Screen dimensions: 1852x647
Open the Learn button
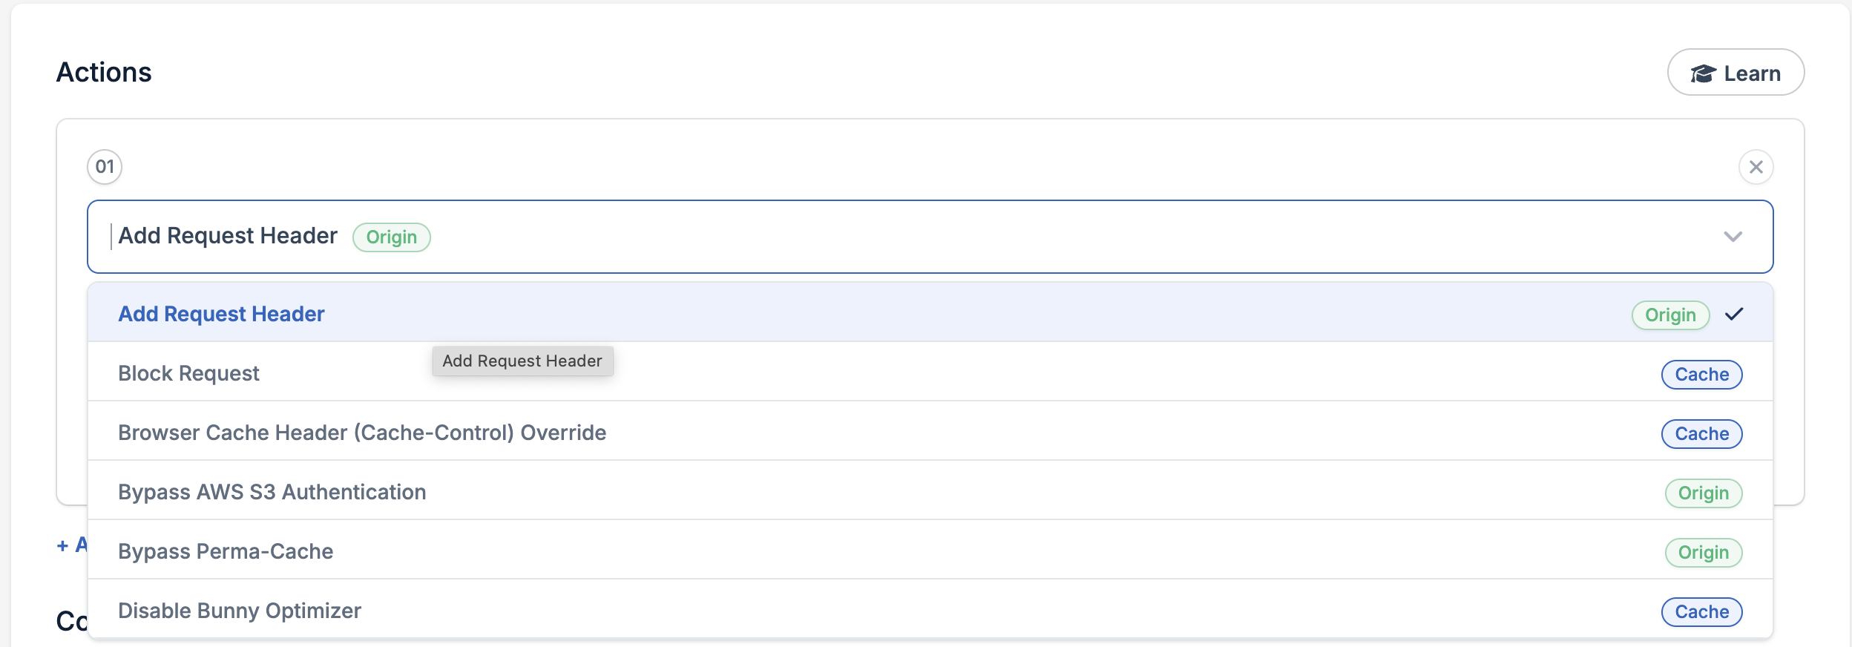1736,72
